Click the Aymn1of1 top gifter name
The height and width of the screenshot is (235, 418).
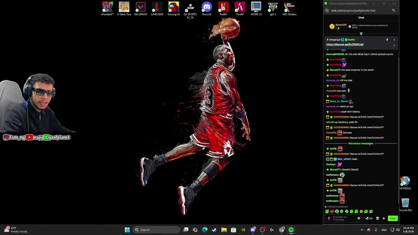(x=341, y=25)
